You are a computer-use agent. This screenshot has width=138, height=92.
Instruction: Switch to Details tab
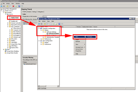click(x=29, y=12)
